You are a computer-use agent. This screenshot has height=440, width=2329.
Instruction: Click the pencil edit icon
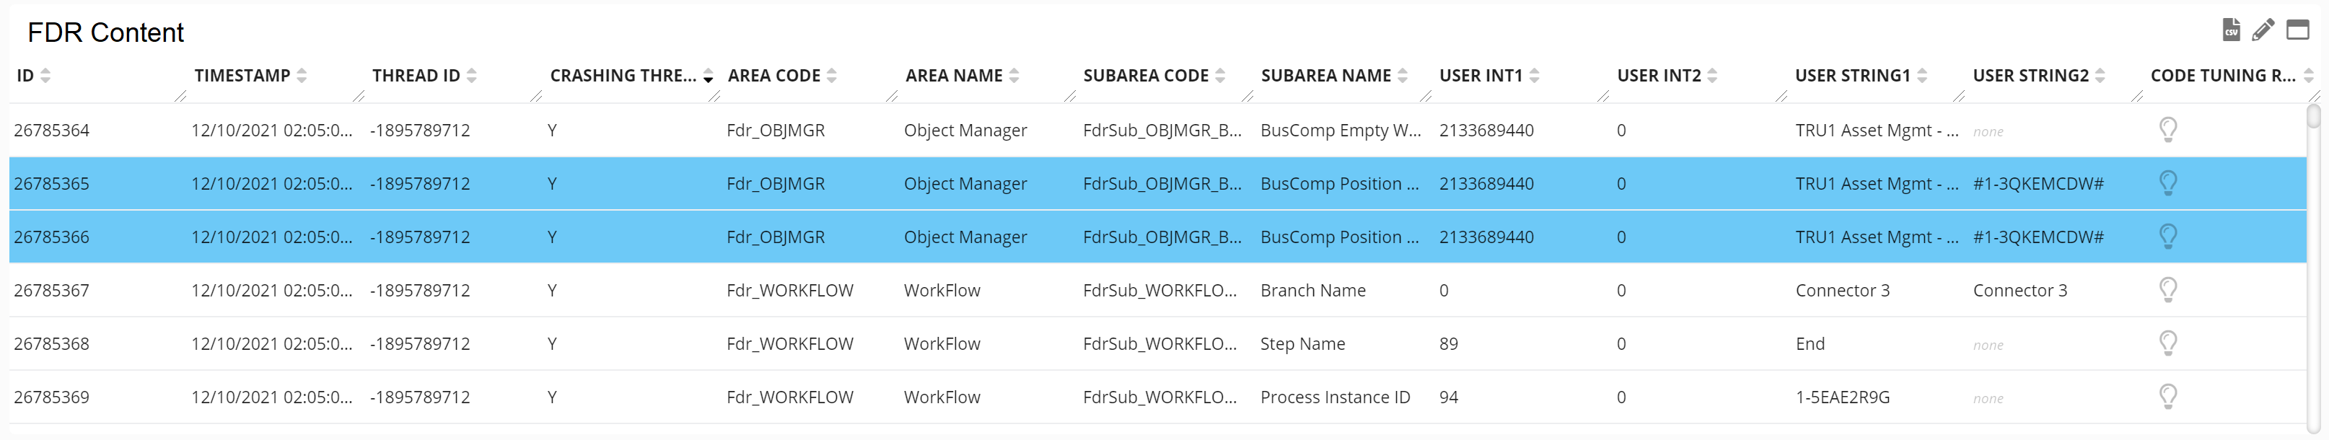point(2263,30)
